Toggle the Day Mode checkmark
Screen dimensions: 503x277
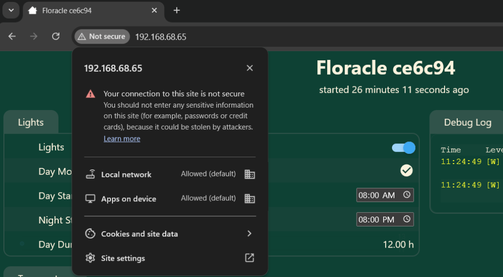[x=406, y=170]
